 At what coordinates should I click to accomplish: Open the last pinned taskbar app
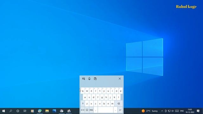(x=69, y=111)
